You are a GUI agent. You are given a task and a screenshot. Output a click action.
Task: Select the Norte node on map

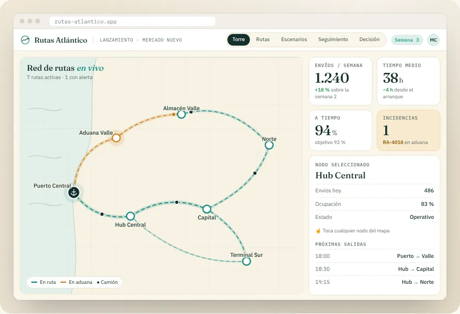click(269, 145)
